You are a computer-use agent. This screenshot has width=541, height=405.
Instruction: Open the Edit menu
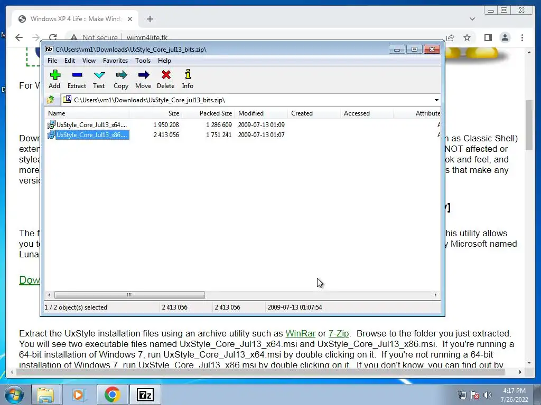pyautogui.click(x=70, y=61)
